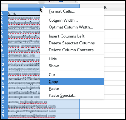
Task: Open Paste Special dialog
Action: click(x=72, y=95)
